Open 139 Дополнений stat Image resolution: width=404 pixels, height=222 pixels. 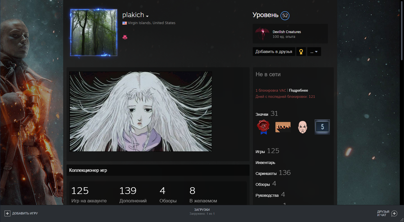point(133,195)
